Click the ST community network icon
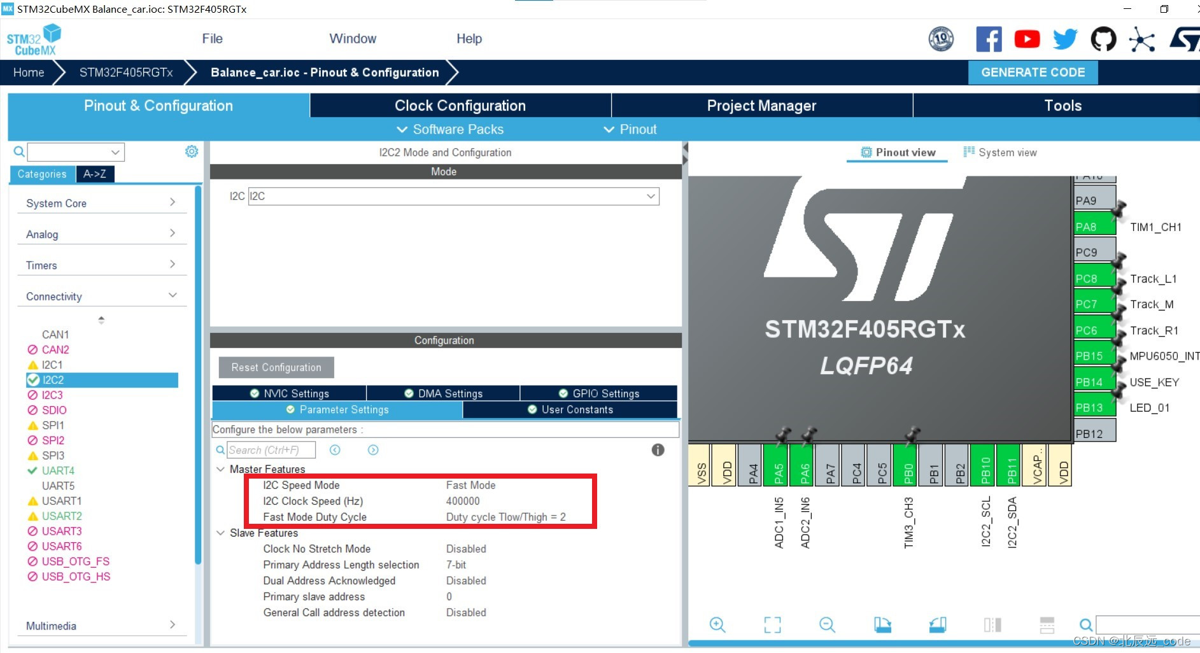The image size is (1200, 653). coord(1142,40)
